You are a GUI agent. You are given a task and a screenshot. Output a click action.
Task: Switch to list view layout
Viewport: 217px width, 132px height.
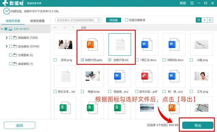point(204,20)
